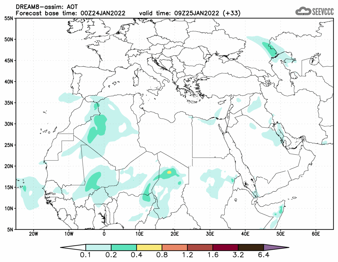Image resolution: width=338 pixels, height=262 pixels.
Task: Click the SEEVCCC cloud logo
Action: (314, 11)
